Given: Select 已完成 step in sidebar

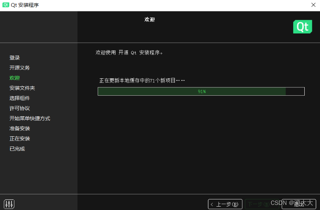Looking at the screenshot, I should (x=17, y=149).
